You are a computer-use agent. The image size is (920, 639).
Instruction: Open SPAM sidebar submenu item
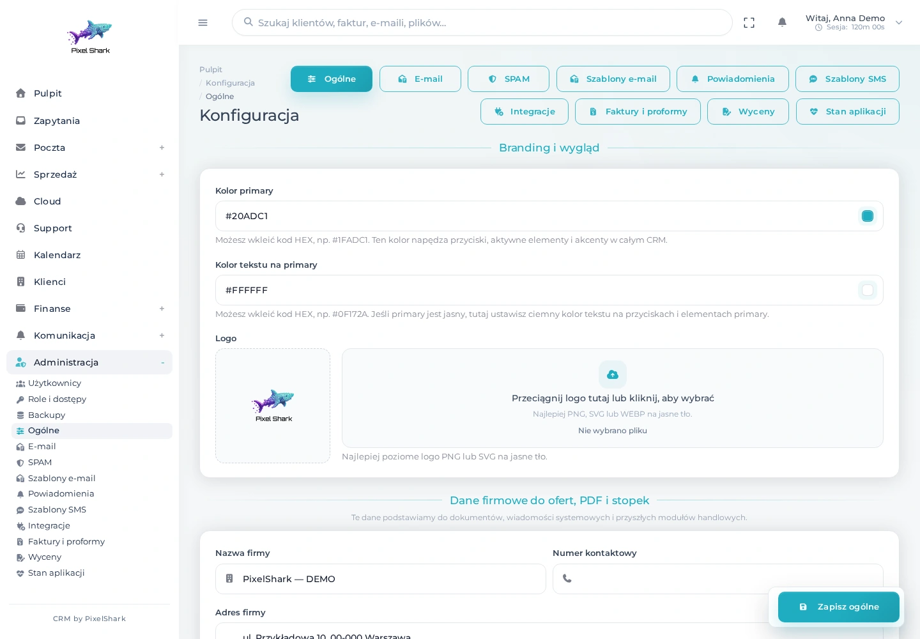(x=92, y=463)
